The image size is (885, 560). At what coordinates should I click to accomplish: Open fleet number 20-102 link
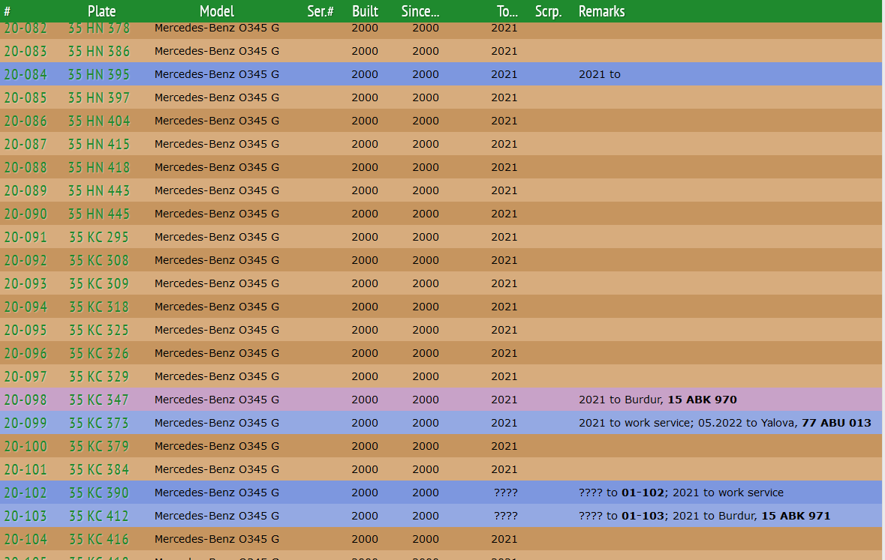26,493
